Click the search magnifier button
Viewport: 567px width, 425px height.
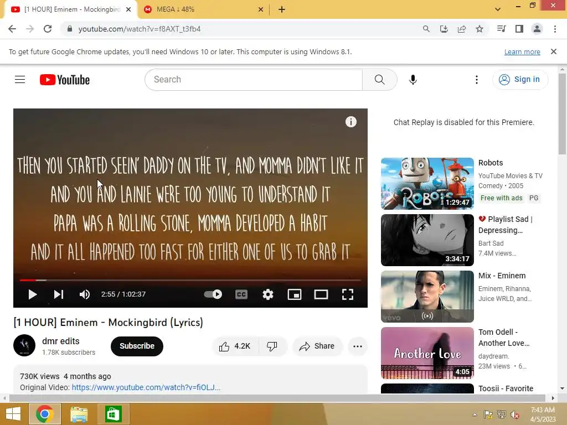point(380,80)
